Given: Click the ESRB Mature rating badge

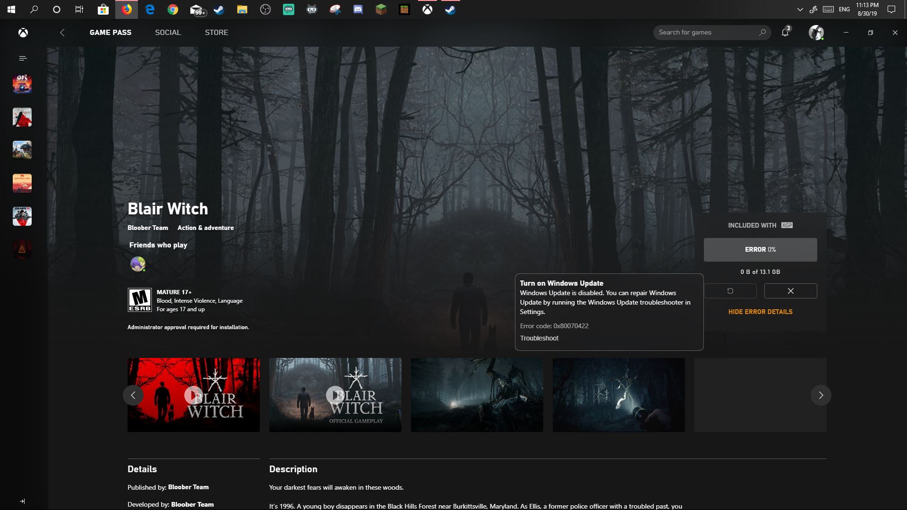Looking at the screenshot, I should tap(140, 300).
